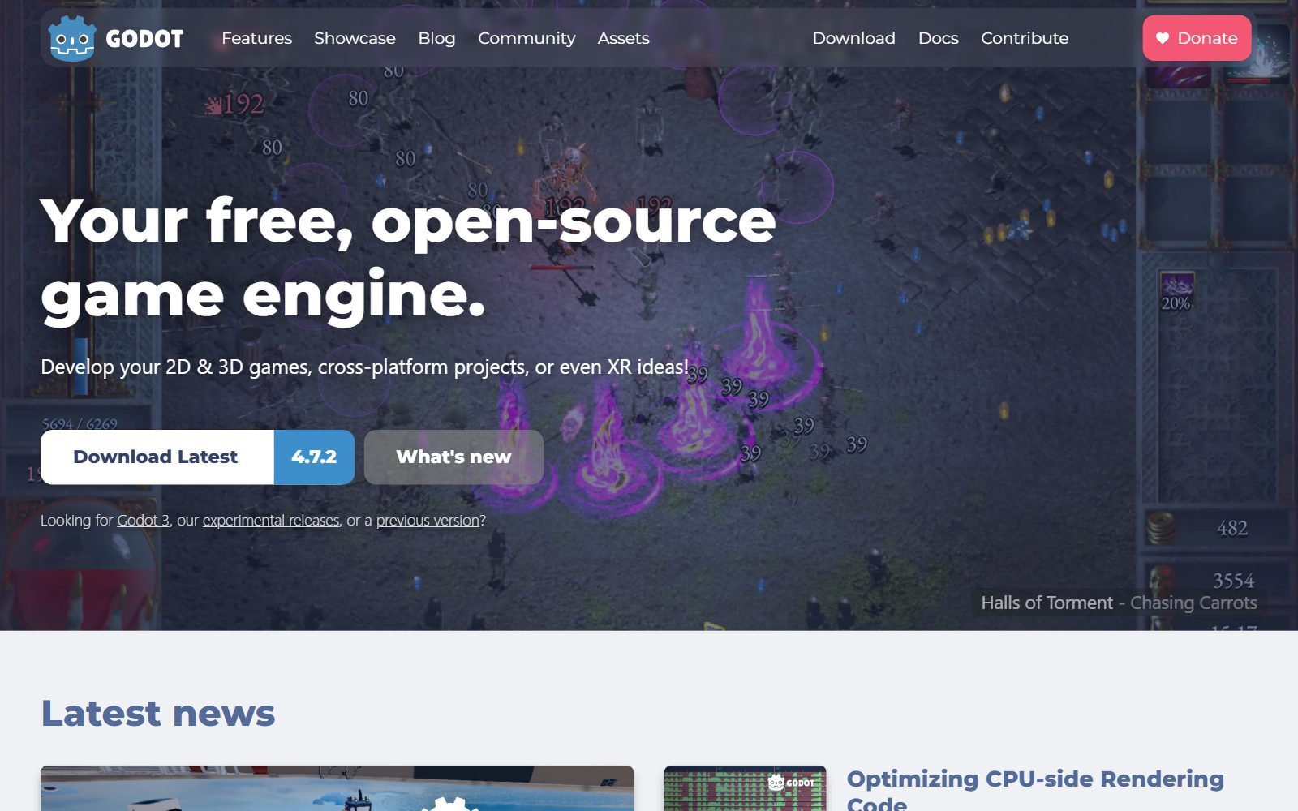Open the Assets library link

623,38
